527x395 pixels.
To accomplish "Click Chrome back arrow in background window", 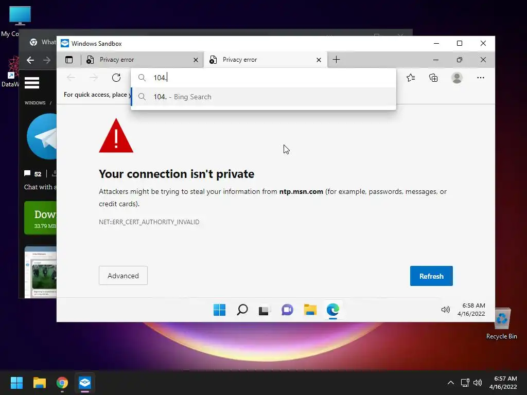I will click(x=30, y=60).
